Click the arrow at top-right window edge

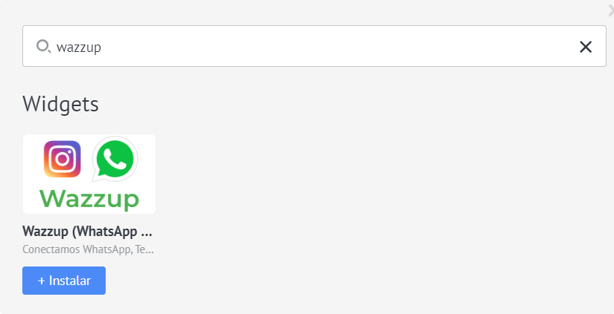pos(610,11)
